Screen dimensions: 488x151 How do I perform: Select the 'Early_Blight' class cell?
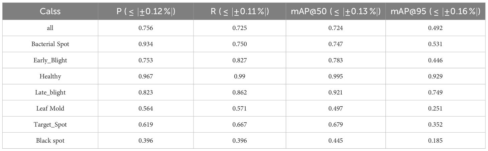coord(50,60)
